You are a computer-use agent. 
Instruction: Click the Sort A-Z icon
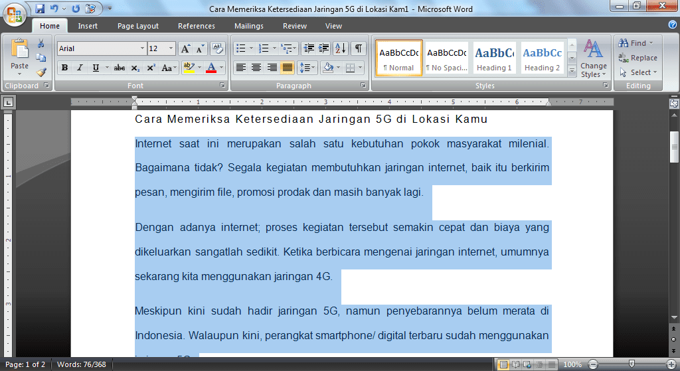click(x=341, y=48)
